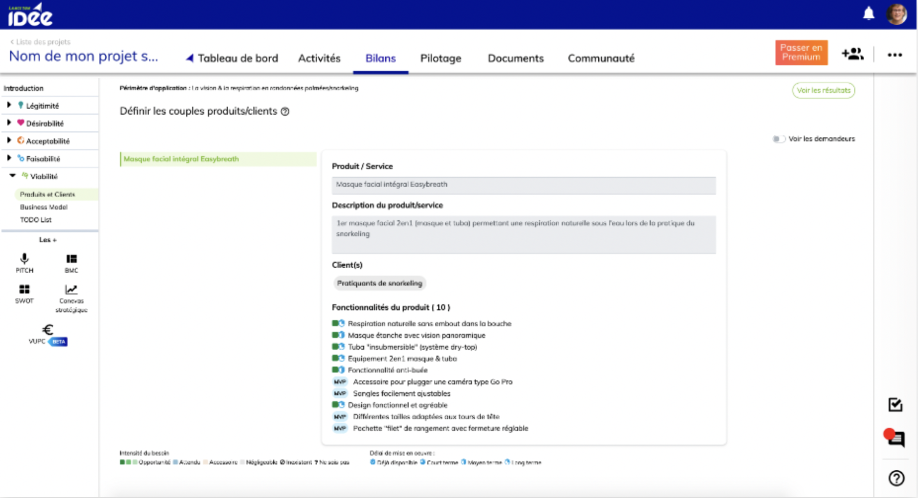Click the Produit / Service name field
The height and width of the screenshot is (498, 918).
[524, 185]
